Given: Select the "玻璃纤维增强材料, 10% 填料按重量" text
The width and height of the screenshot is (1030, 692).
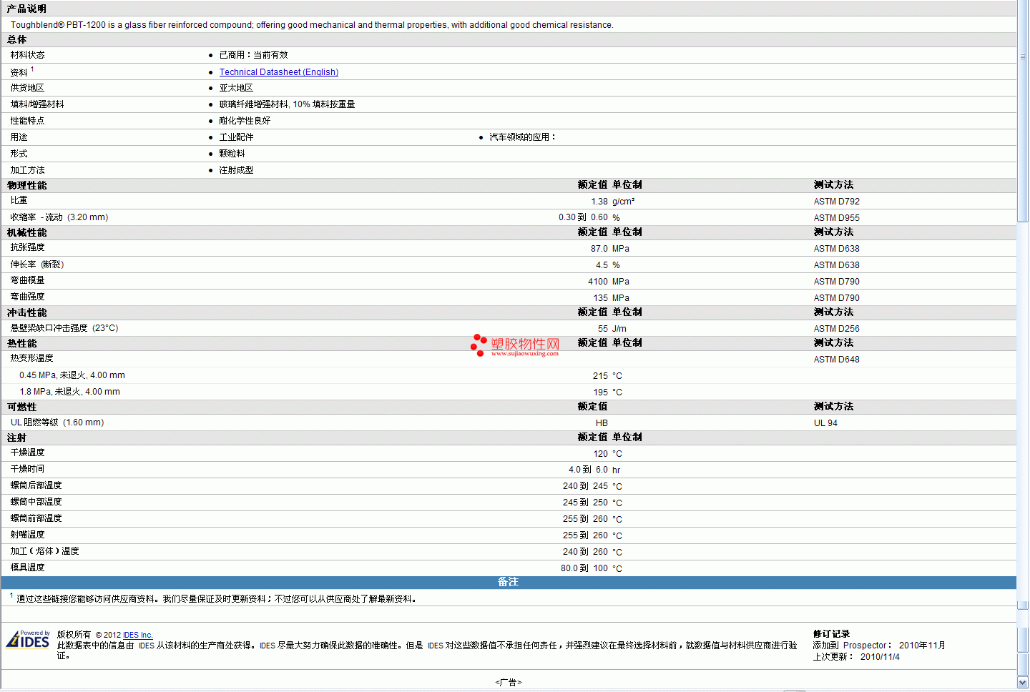Looking at the screenshot, I should [287, 104].
